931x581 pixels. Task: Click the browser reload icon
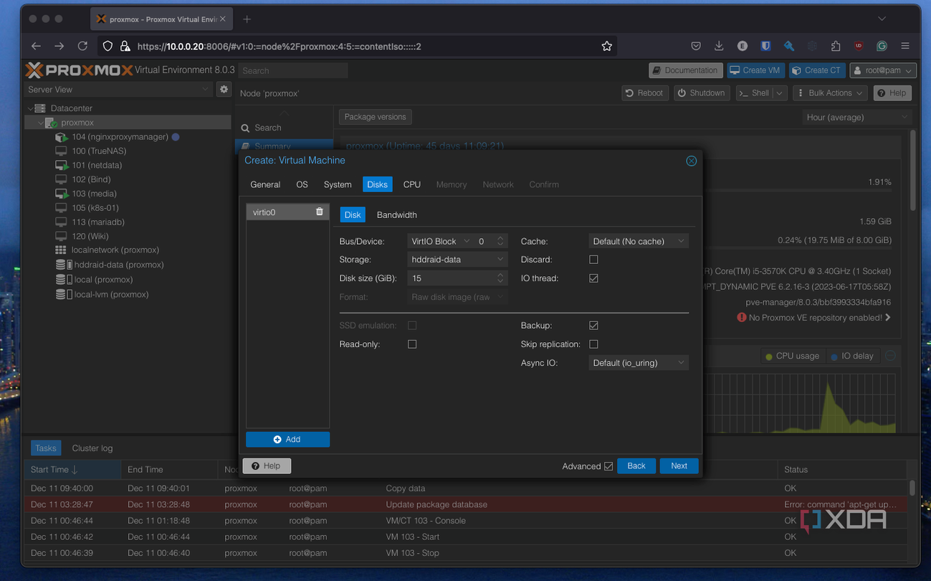click(x=82, y=46)
